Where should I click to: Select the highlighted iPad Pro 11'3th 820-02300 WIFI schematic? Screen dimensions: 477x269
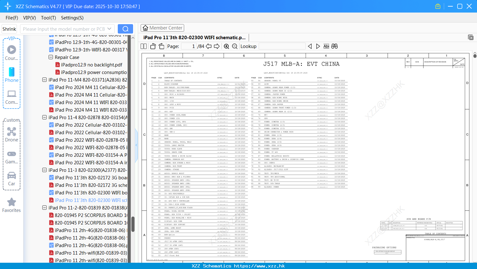tap(91, 200)
